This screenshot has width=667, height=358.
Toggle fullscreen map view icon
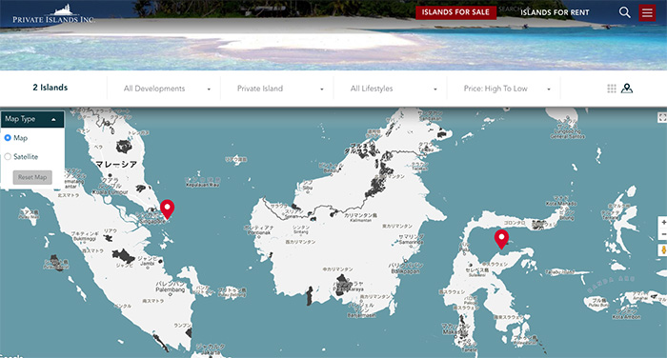[662, 117]
